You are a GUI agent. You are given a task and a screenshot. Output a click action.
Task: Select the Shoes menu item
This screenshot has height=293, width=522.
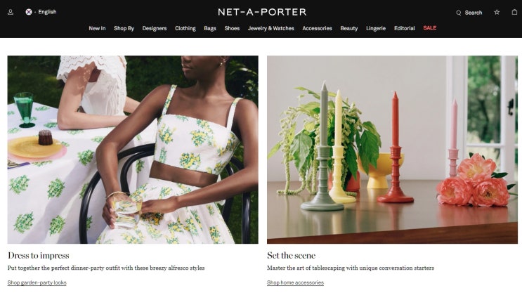[x=232, y=28]
